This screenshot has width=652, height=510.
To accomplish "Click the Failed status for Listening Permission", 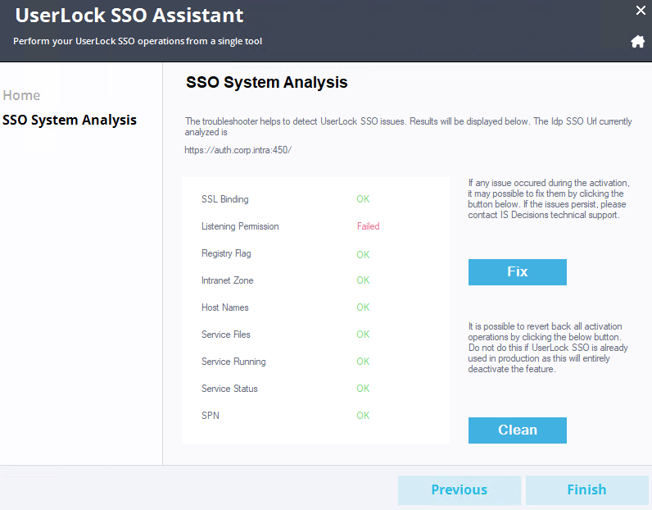I will pyautogui.click(x=368, y=226).
